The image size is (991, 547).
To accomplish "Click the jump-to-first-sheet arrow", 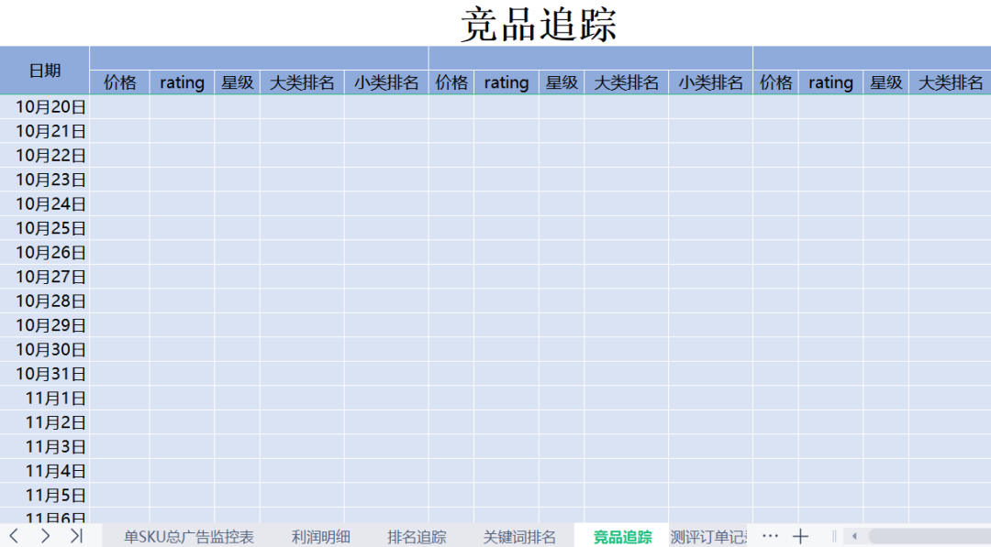I will tap(13, 537).
